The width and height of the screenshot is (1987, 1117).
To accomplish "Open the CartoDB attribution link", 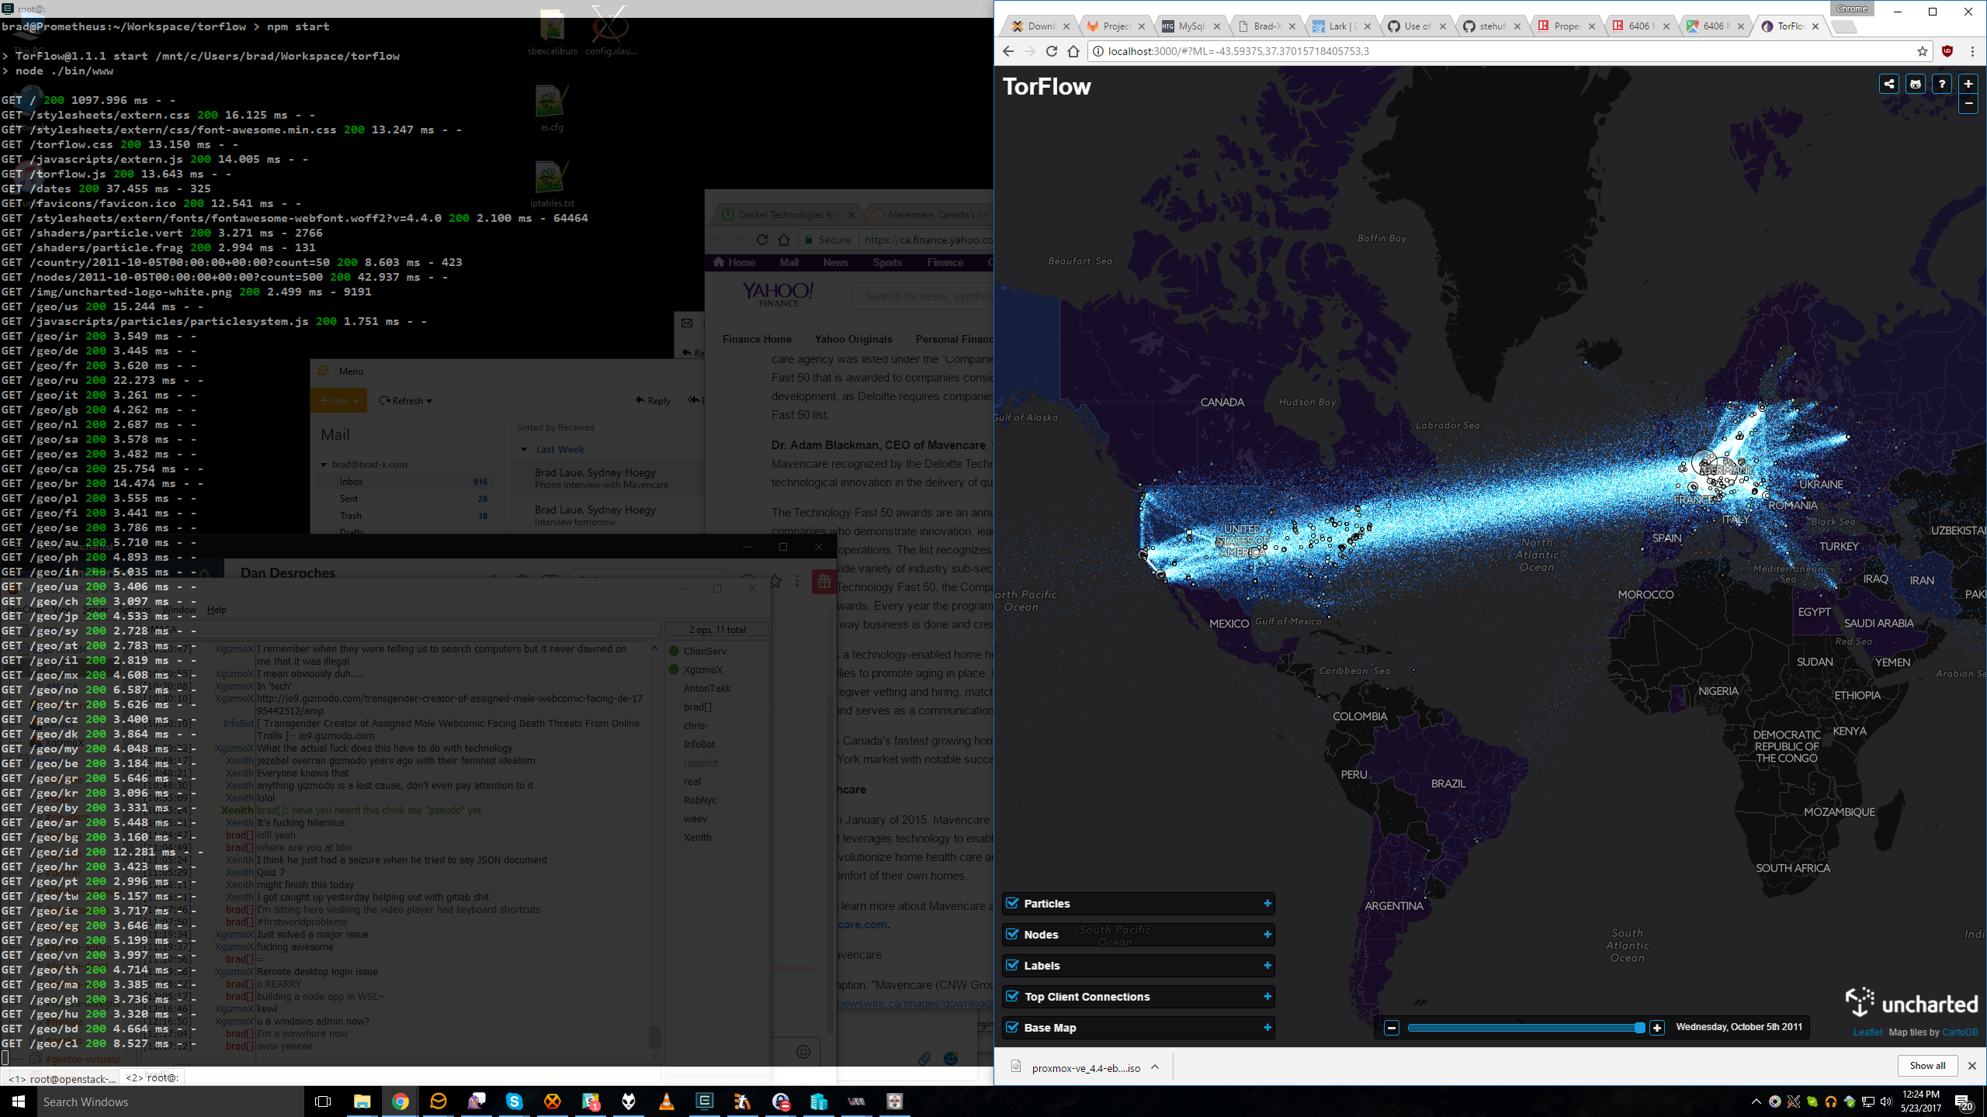I will click(x=1960, y=1032).
